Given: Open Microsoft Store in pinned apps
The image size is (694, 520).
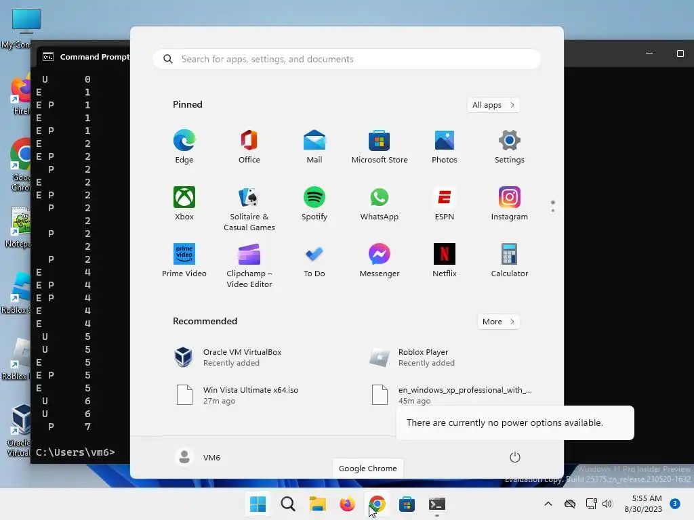Looking at the screenshot, I should tap(380, 147).
